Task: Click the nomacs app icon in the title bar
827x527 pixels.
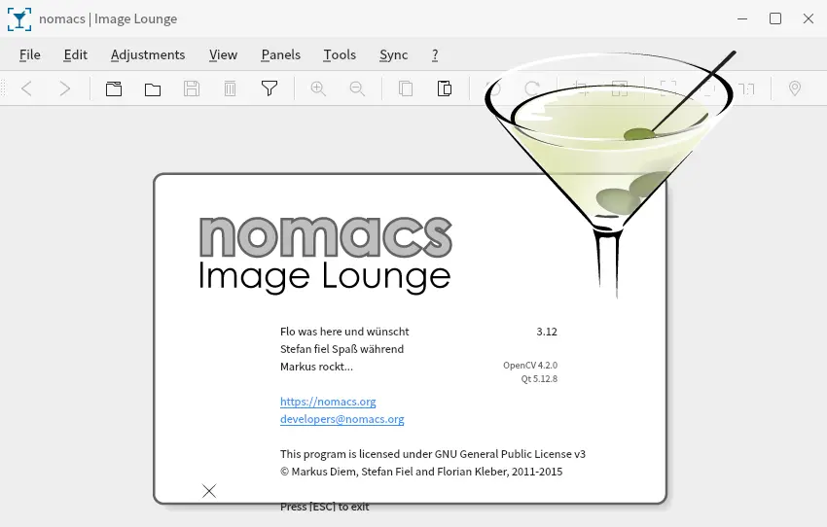Action: click(x=19, y=19)
